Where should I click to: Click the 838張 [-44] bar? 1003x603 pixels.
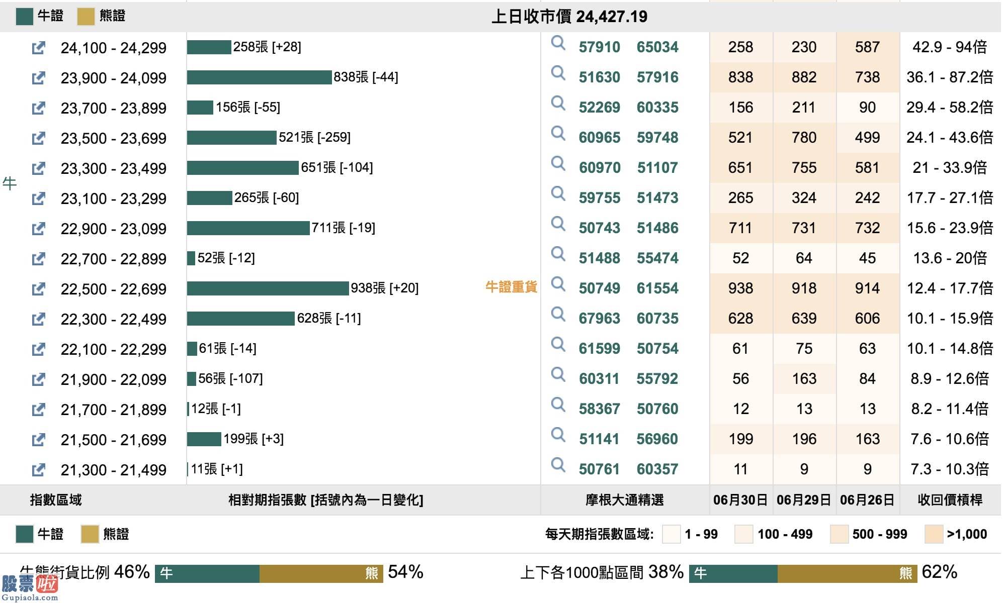(x=259, y=77)
